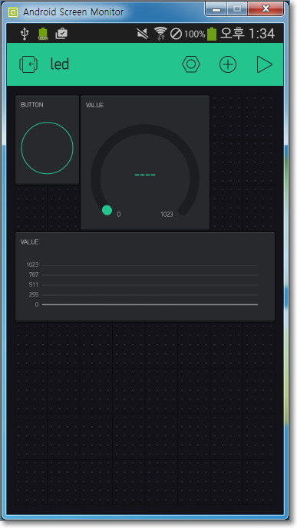Click gauge maximum label 1023

click(167, 214)
